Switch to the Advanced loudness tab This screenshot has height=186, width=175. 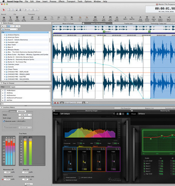coord(21,111)
